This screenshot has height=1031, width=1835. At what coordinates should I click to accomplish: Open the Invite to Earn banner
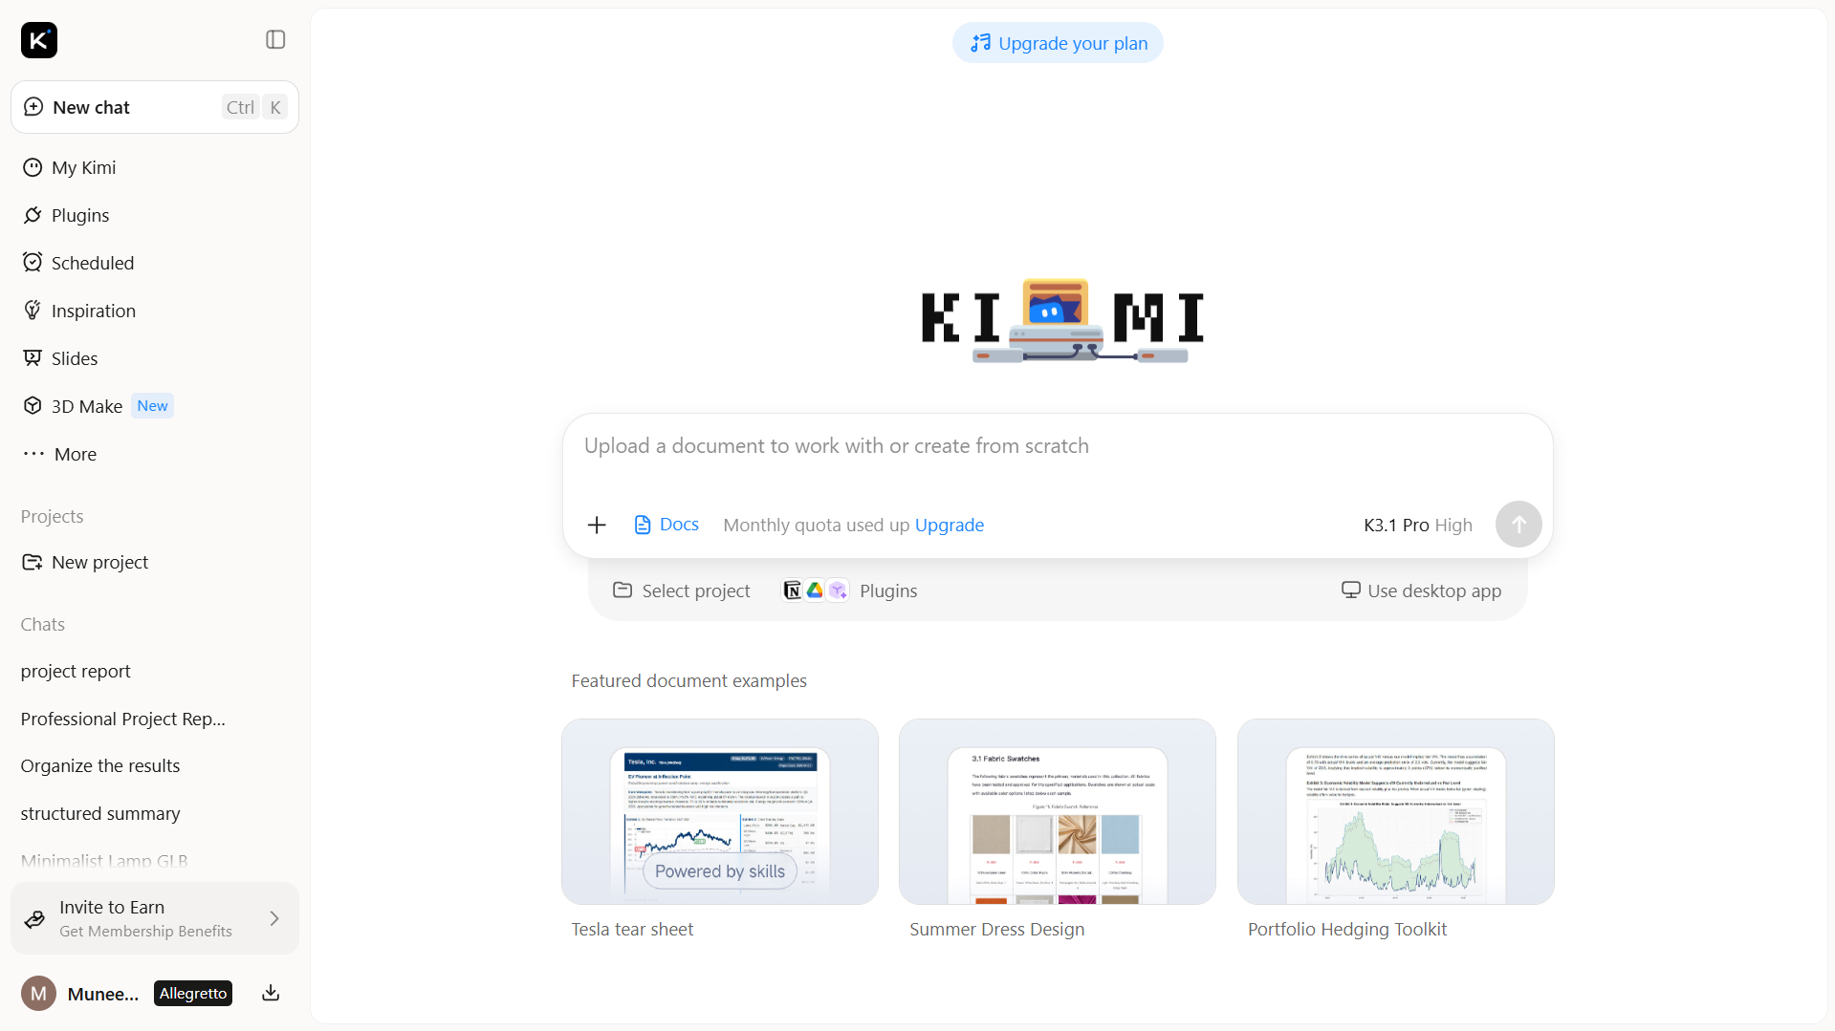155,918
